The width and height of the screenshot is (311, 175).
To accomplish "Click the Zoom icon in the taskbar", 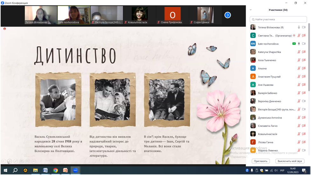I will tap(75, 170).
